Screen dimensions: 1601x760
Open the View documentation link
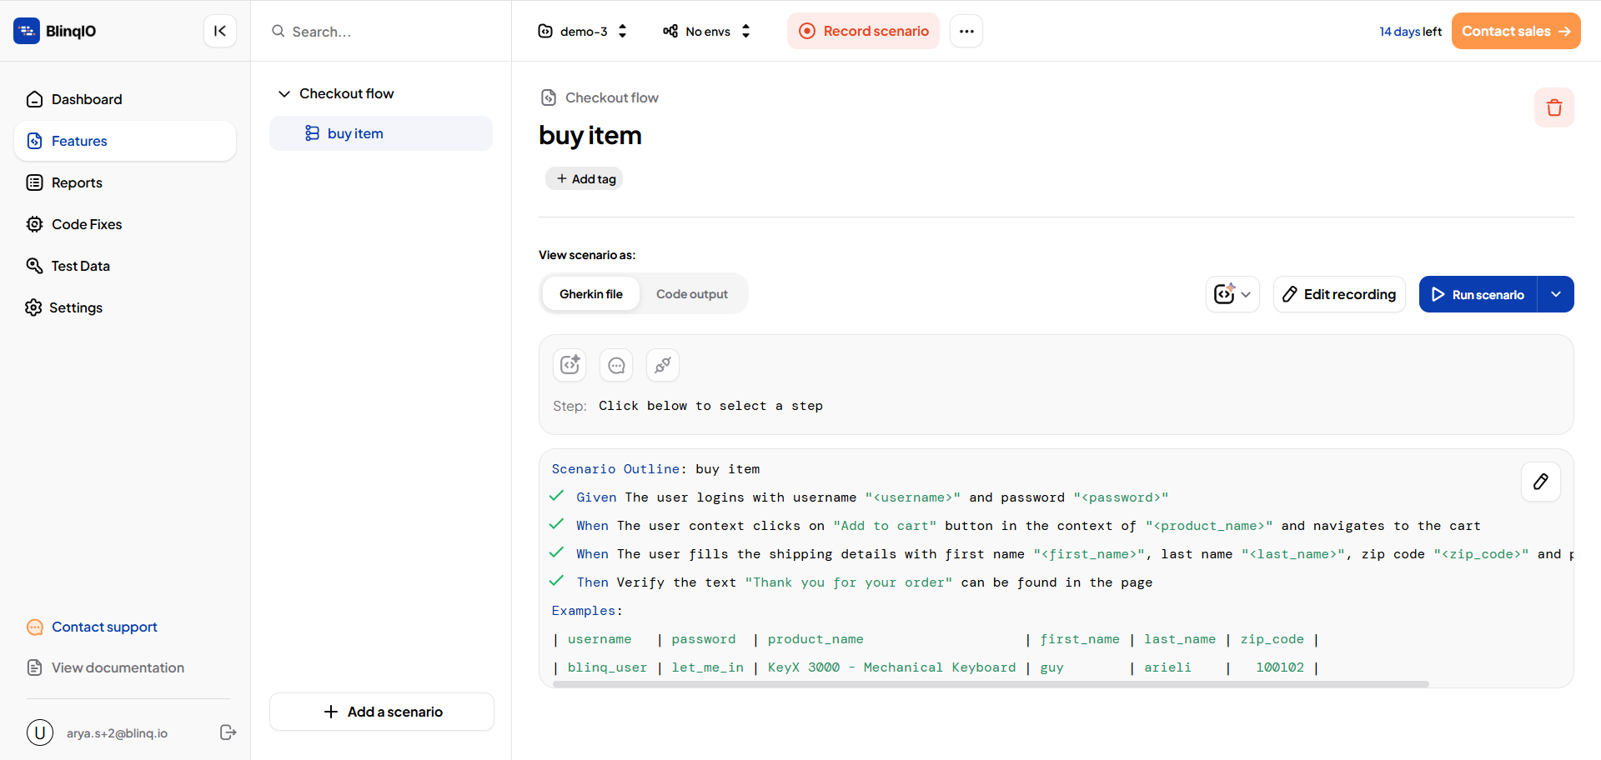pyautogui.click(x=118, y=667)
